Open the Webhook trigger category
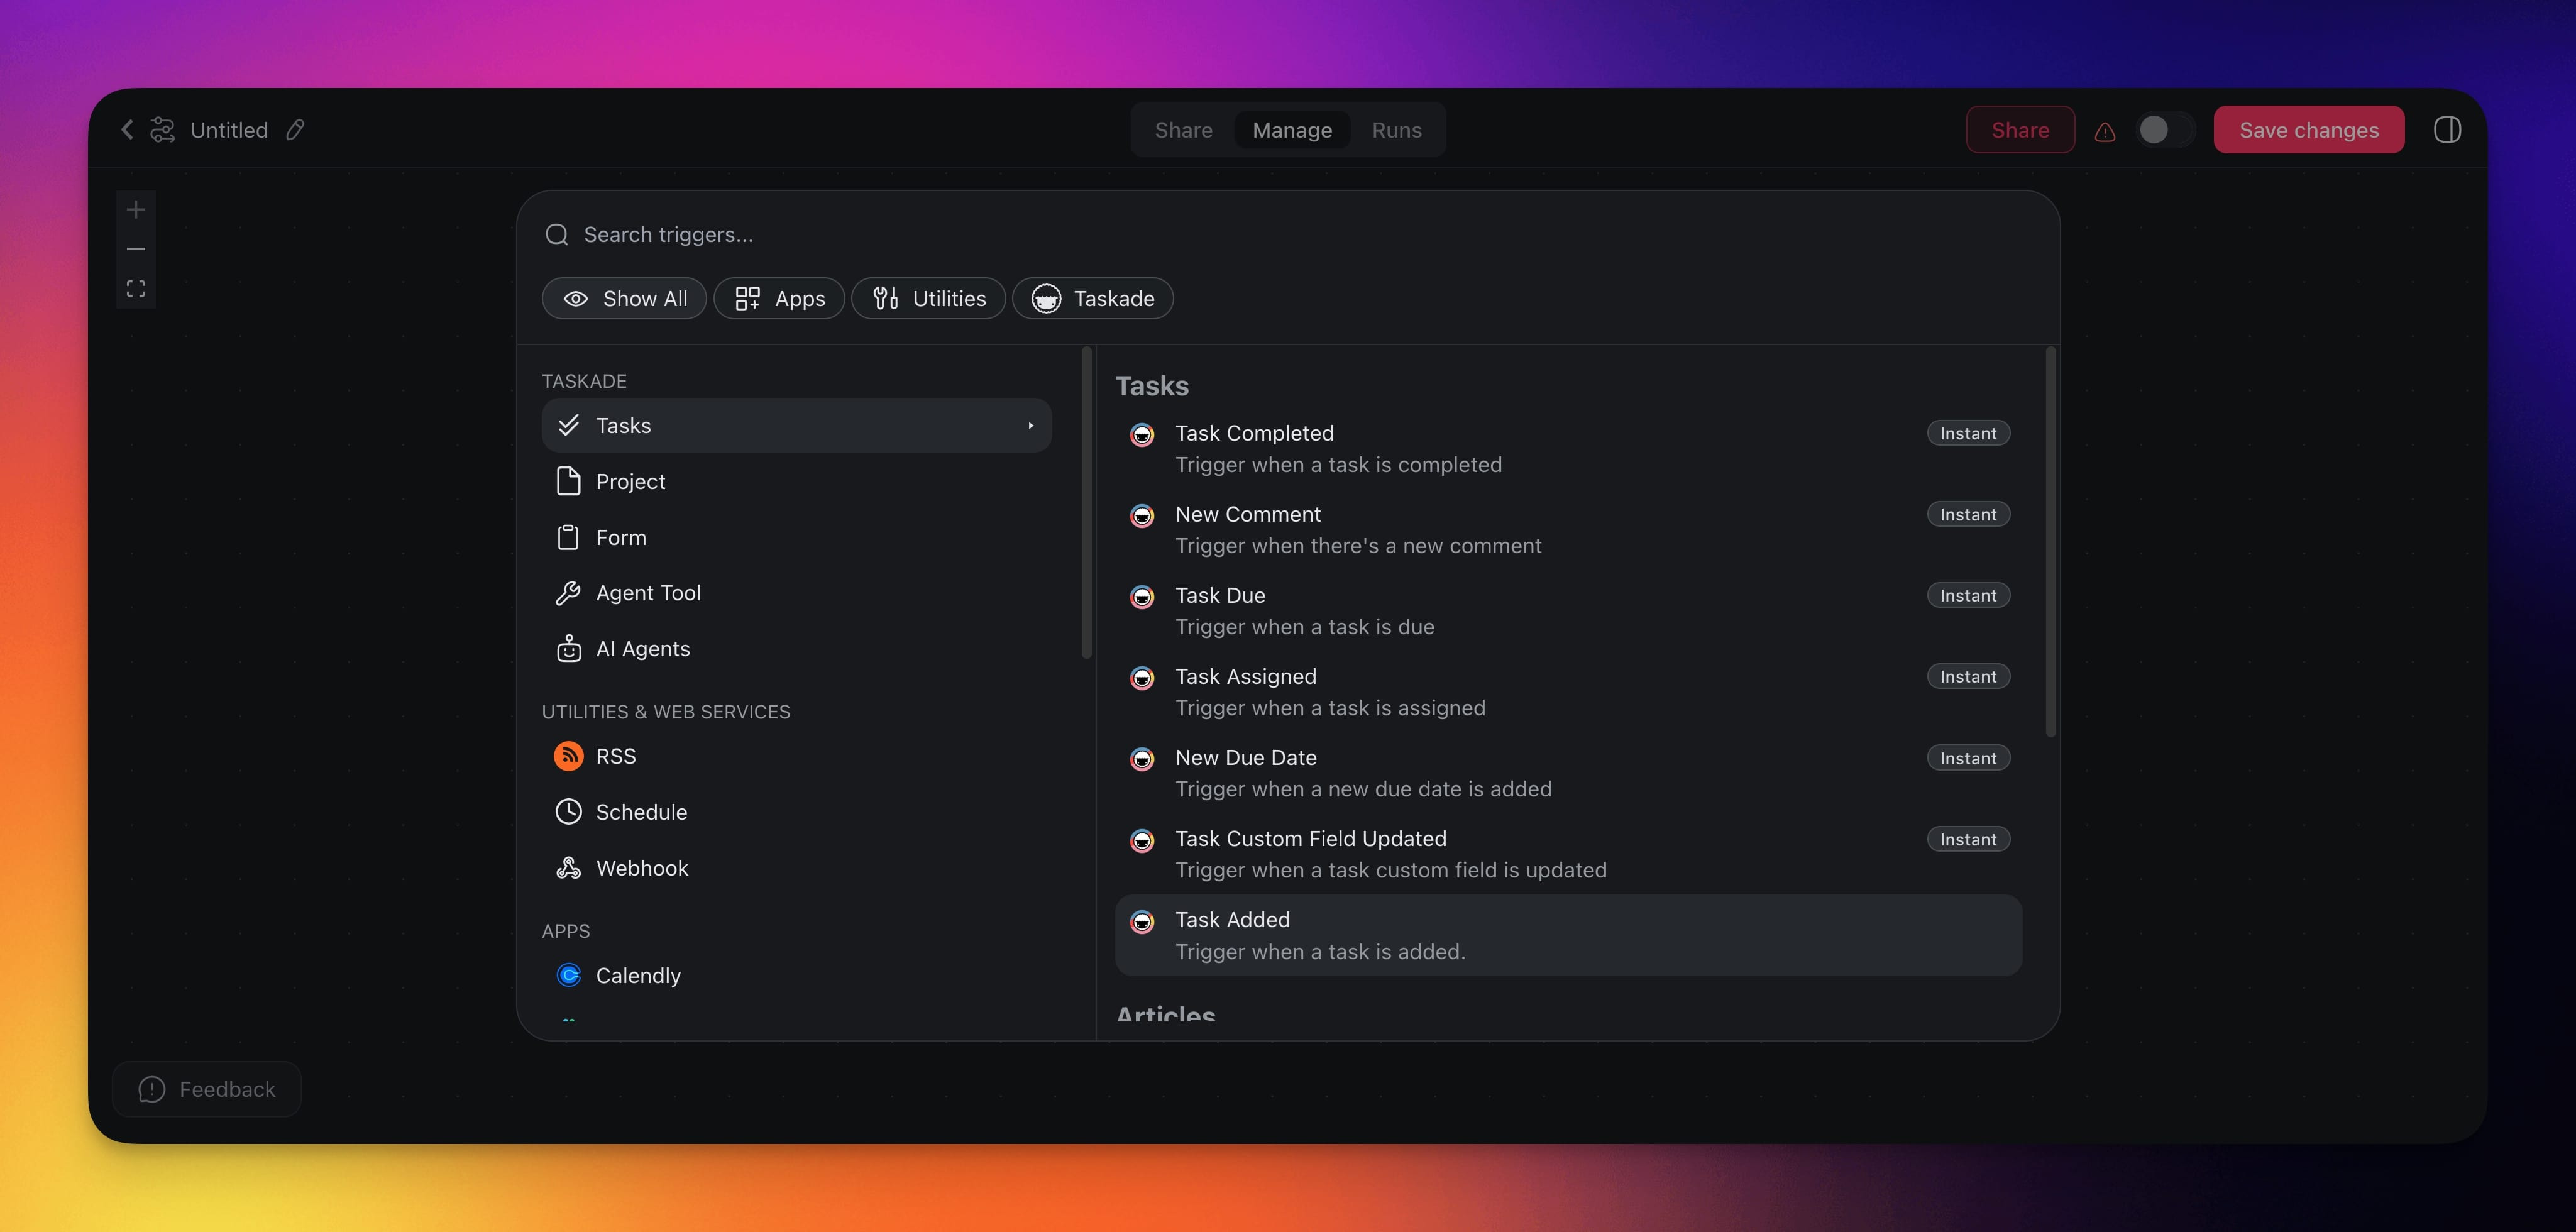Viewport: 2576px width, 1232px height. 641,868
